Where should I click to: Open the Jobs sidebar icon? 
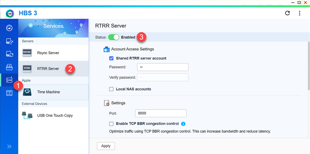click(9, 67)
